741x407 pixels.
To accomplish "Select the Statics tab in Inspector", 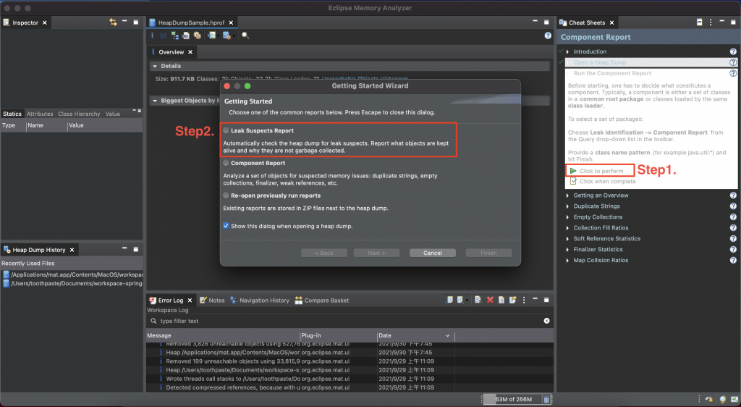I will pyautogui.click(x=12, y=114).
